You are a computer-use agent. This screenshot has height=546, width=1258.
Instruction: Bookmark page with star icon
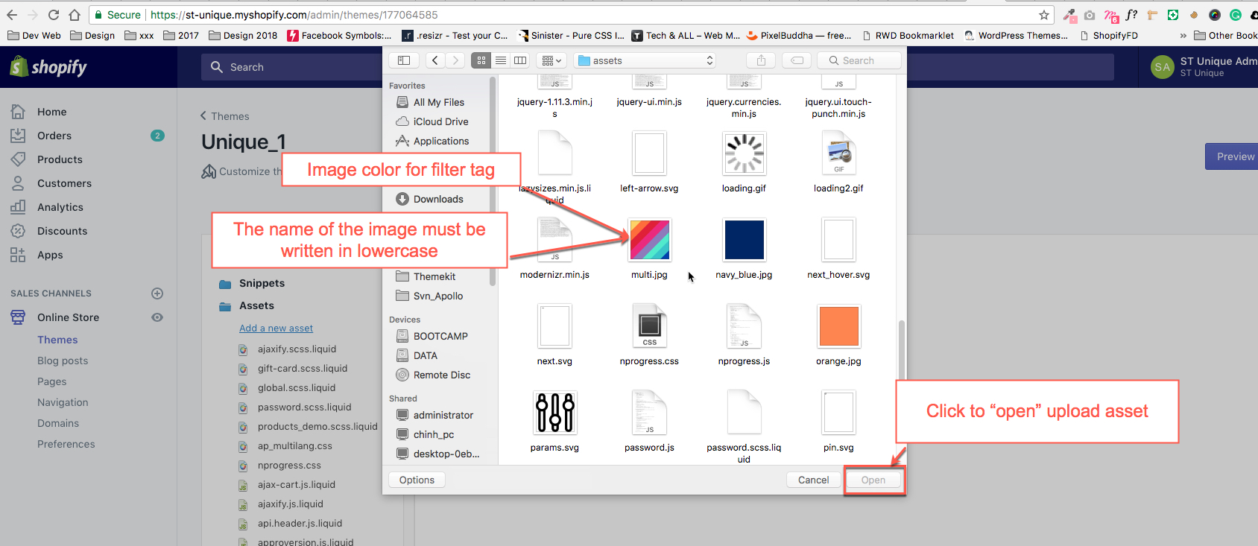coord(1044,15)
